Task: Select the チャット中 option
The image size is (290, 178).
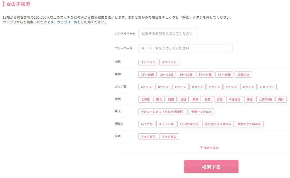Action: point(166,124)
